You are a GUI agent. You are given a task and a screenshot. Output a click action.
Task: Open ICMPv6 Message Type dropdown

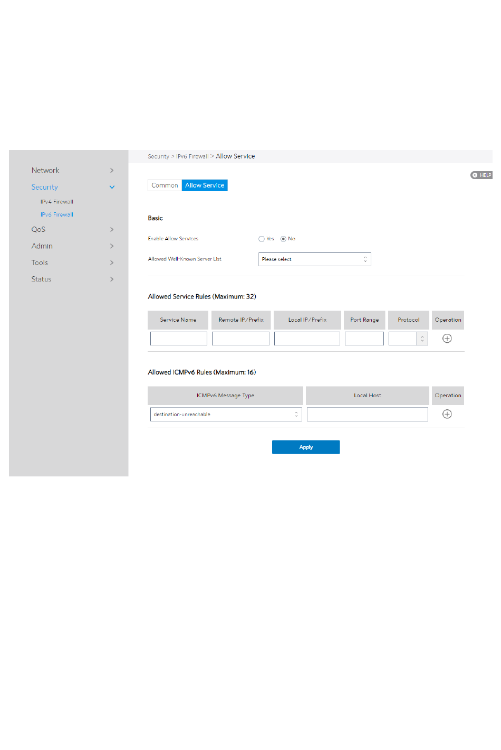(x=226, y=414)
